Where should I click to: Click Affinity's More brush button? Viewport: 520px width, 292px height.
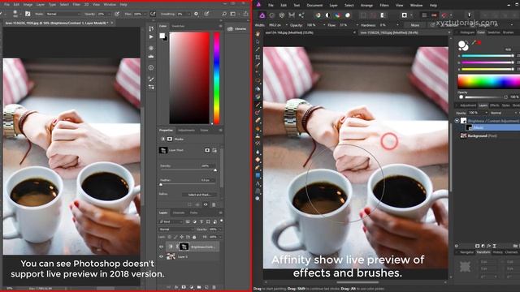[x=415, y=25]
